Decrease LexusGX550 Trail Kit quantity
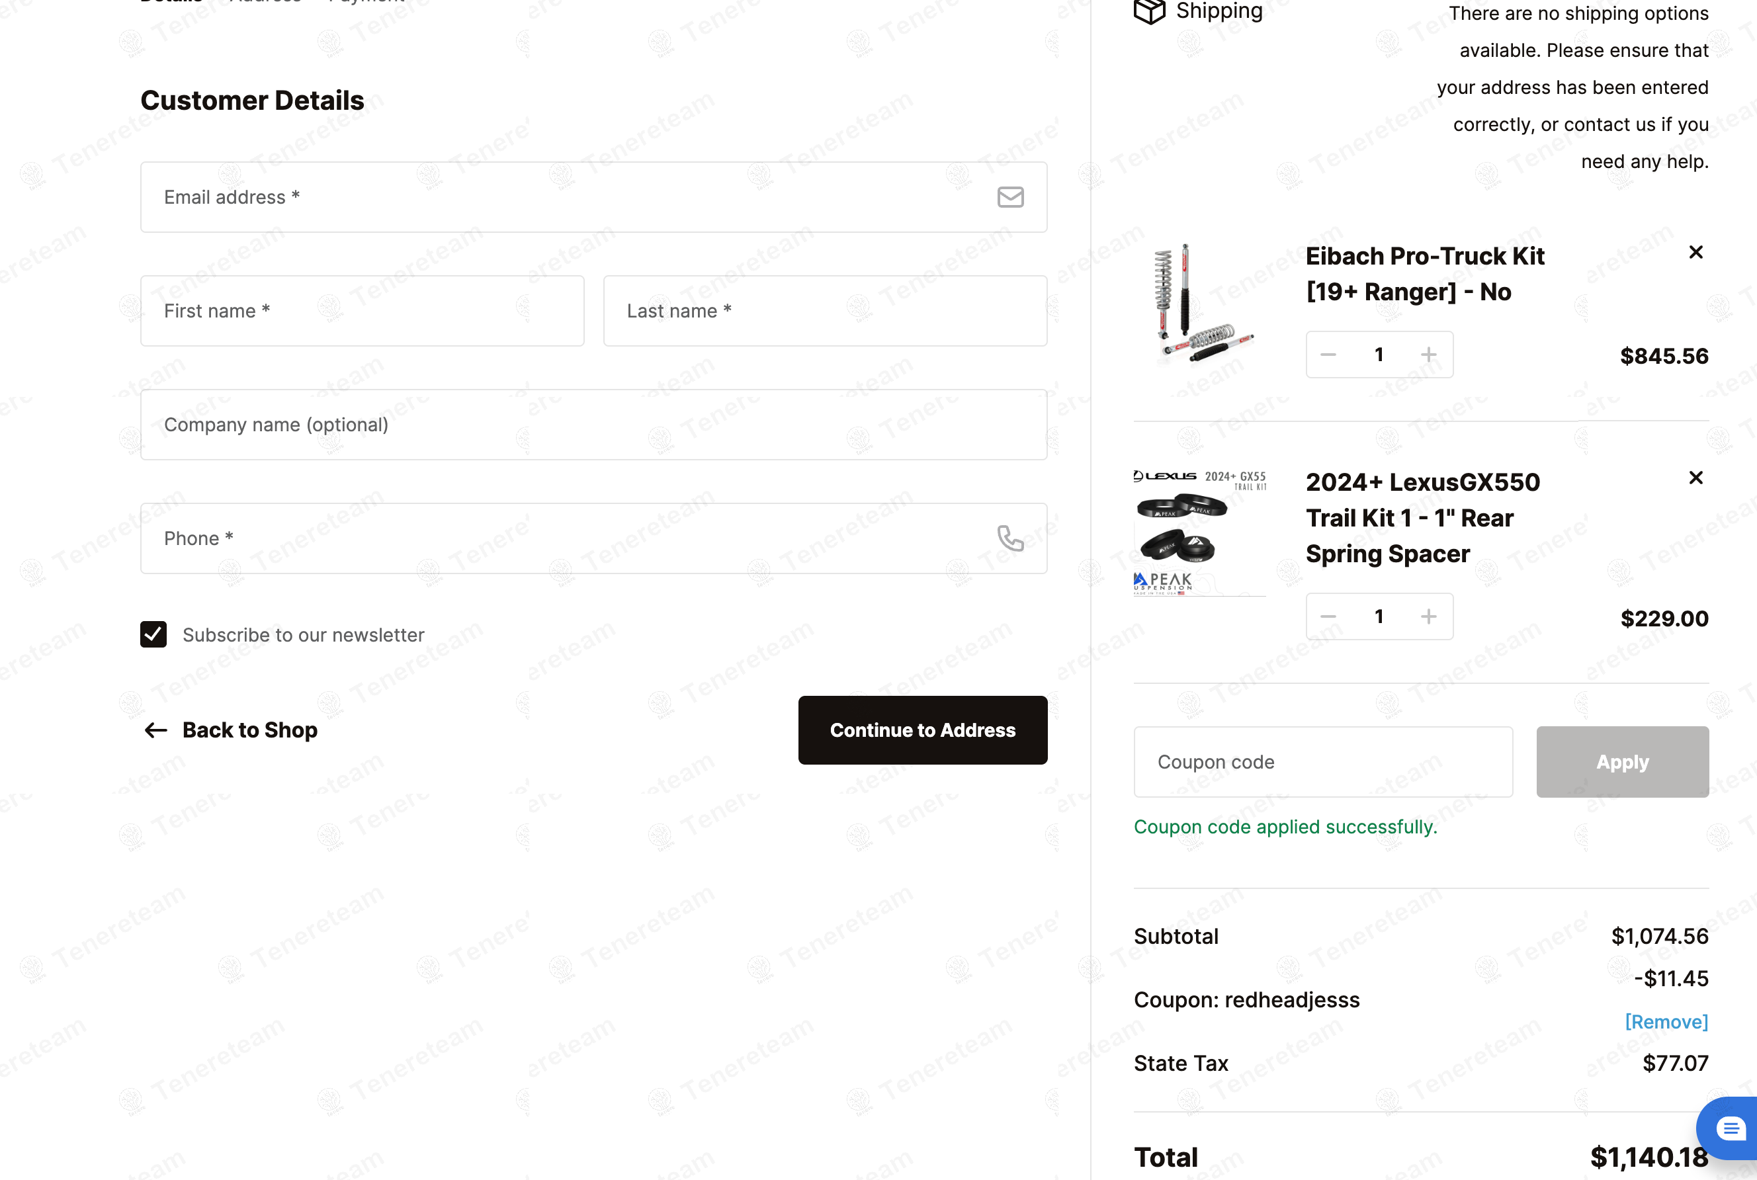This screenshot has height=1180, width=1757. [1328, 616]
